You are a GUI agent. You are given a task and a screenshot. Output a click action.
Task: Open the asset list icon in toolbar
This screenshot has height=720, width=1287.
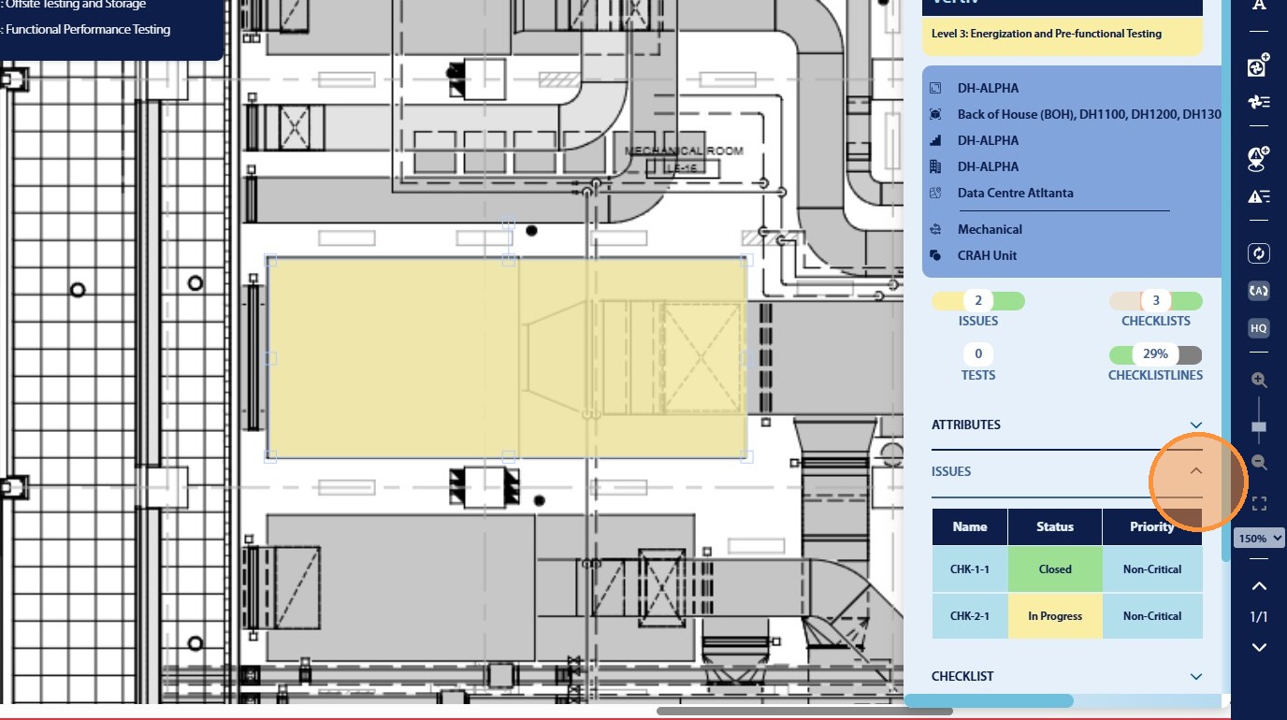(x=1259, y=102)
